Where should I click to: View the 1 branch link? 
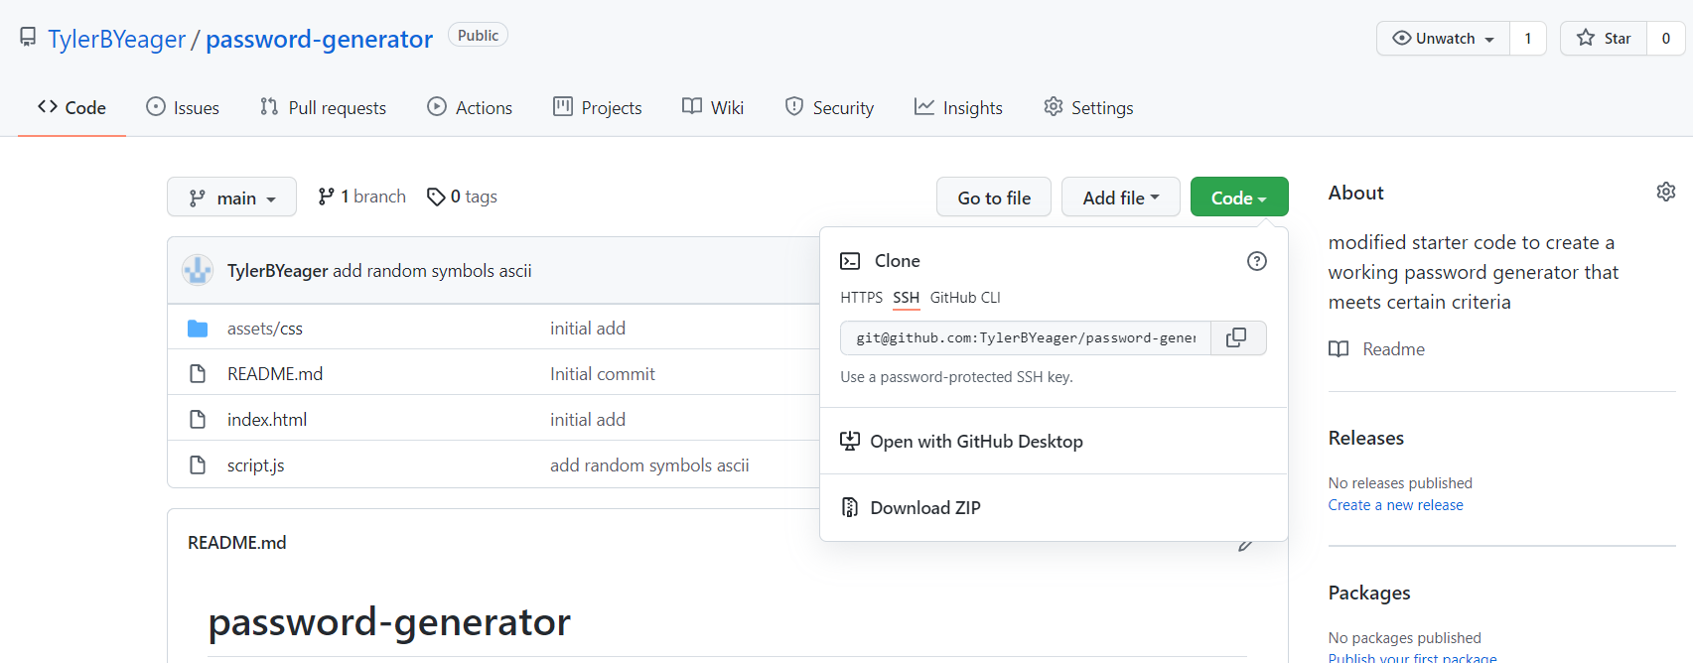pos(362,197)
